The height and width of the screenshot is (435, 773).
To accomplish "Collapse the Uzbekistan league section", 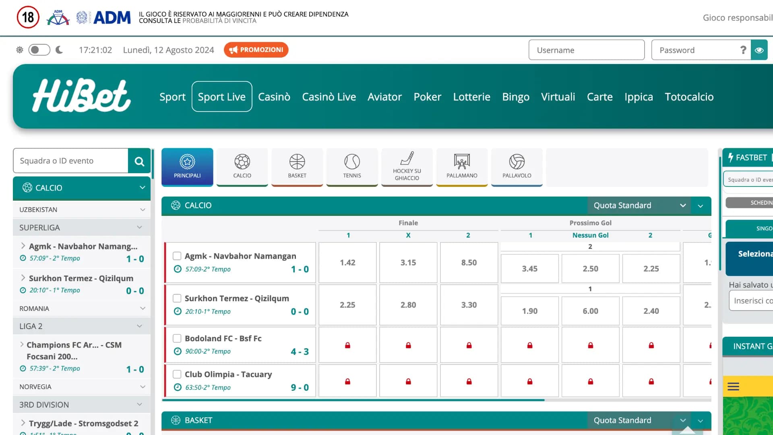I will (143, 210).
